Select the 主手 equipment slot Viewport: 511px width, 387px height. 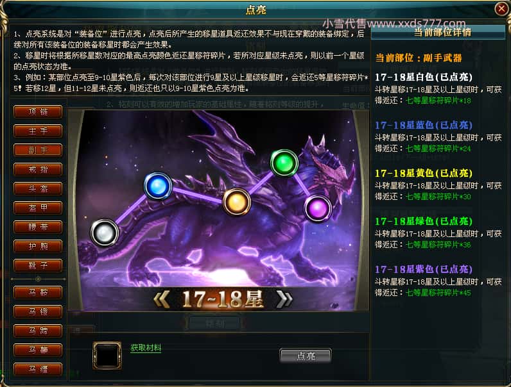pos(38,131)
